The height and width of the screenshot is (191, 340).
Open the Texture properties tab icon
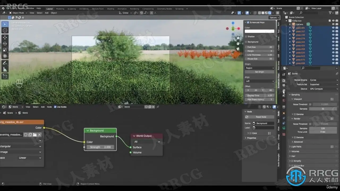pyautogui.click(x=284, y=134)
